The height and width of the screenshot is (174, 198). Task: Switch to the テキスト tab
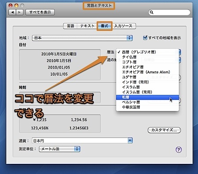(x=87, y=26)
